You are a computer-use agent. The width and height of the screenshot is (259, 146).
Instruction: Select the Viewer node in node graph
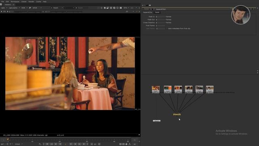157,121
